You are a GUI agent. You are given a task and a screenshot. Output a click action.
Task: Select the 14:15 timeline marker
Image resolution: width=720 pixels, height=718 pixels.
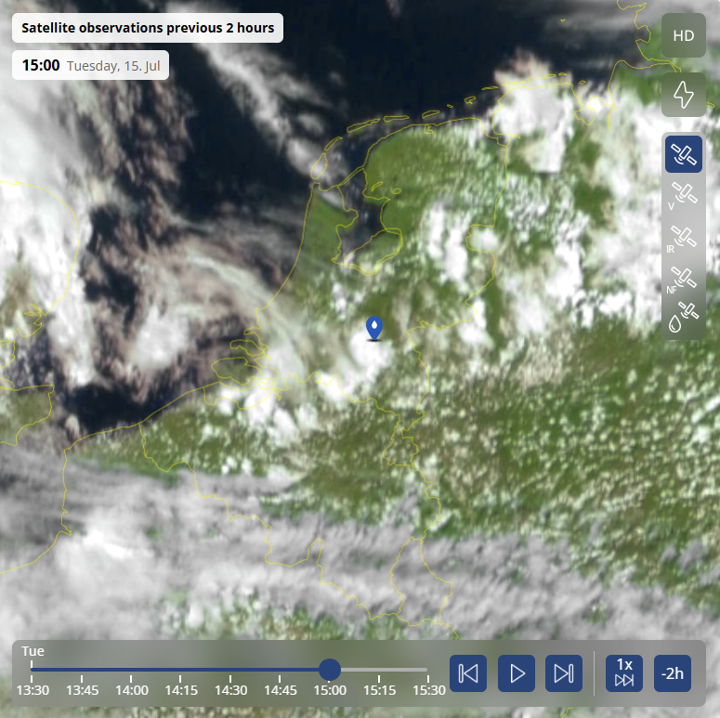pyautogui.click(x=181, y=689)
